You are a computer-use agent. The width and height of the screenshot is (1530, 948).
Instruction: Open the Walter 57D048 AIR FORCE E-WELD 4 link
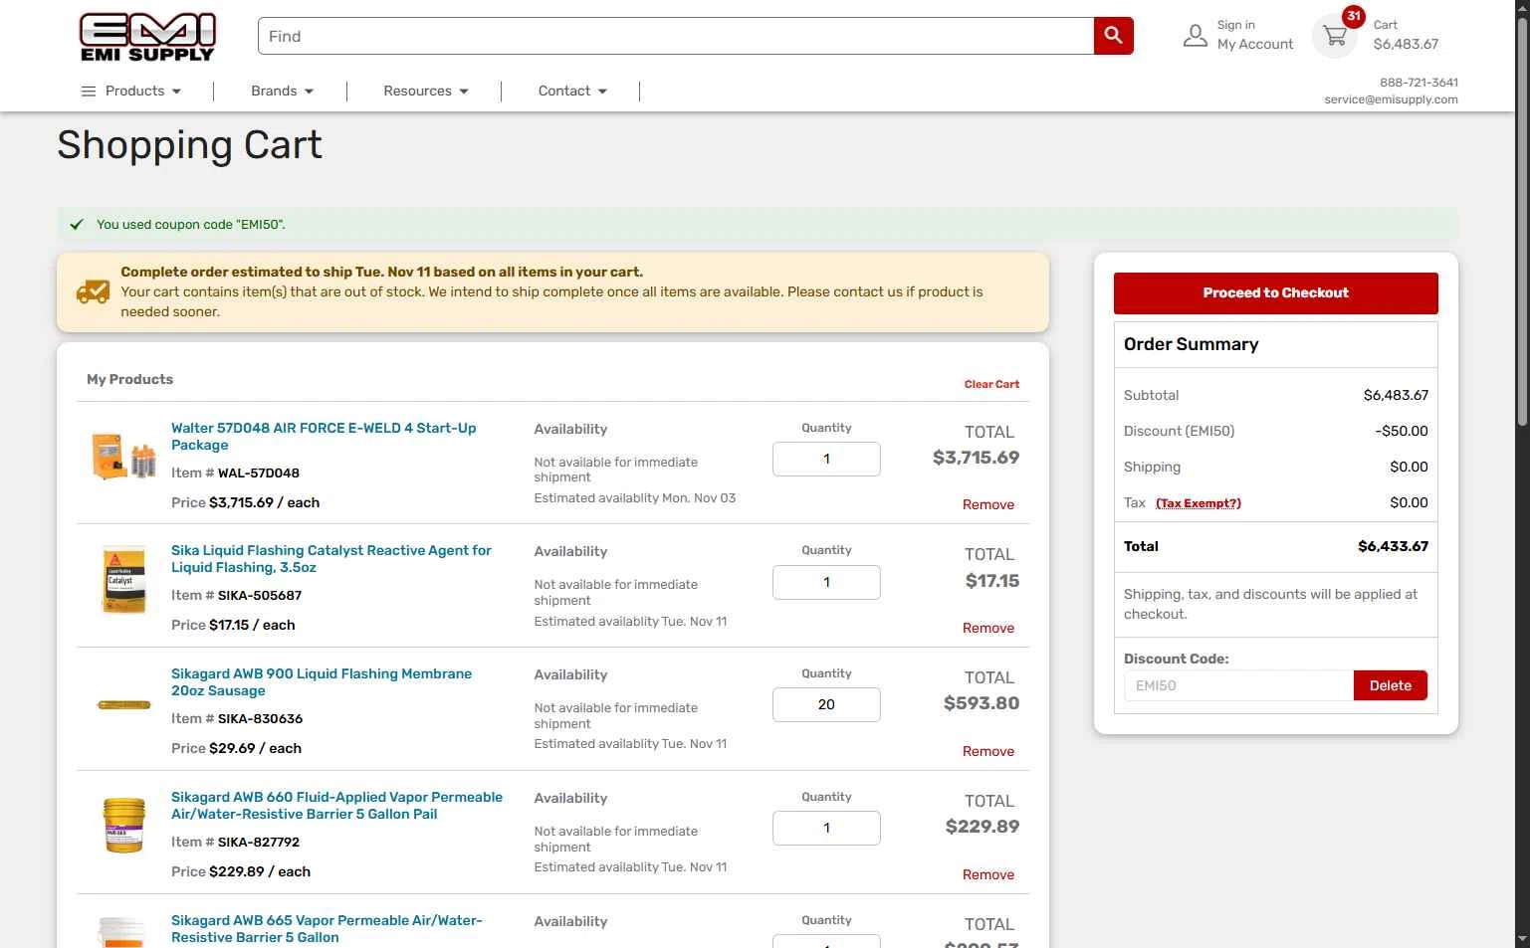(x=324, y=437)
